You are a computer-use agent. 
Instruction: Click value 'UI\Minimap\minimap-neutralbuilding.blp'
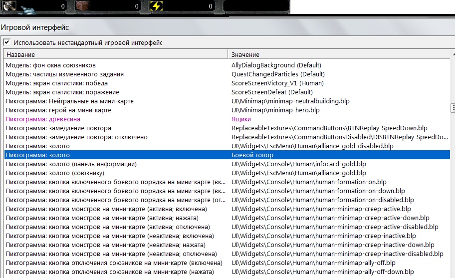[290, 101]
